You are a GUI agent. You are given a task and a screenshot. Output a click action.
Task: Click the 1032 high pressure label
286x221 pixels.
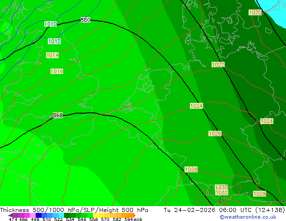pyautogui.click(x=221, y=193)
